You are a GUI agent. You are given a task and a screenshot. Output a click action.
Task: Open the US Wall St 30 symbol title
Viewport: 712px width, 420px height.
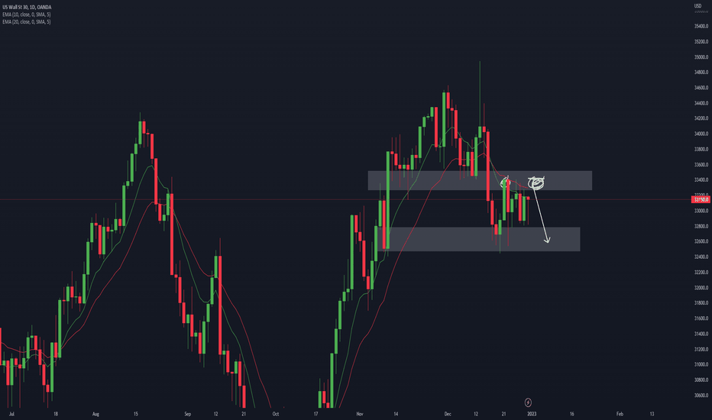[27, 8]
